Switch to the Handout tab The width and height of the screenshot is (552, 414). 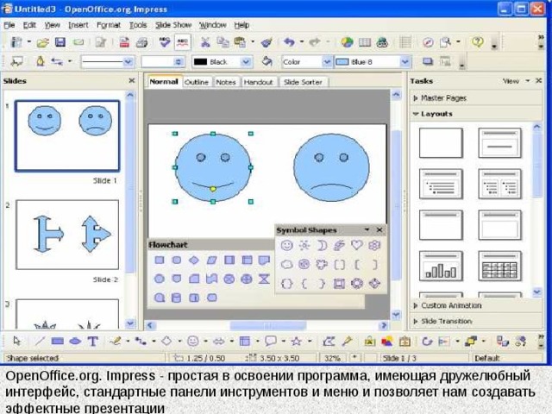point(259,82)
